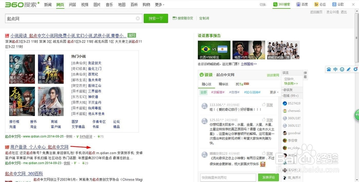Open the 问答 search category
This screenshot has width=359, height=182.
(73, 5)
